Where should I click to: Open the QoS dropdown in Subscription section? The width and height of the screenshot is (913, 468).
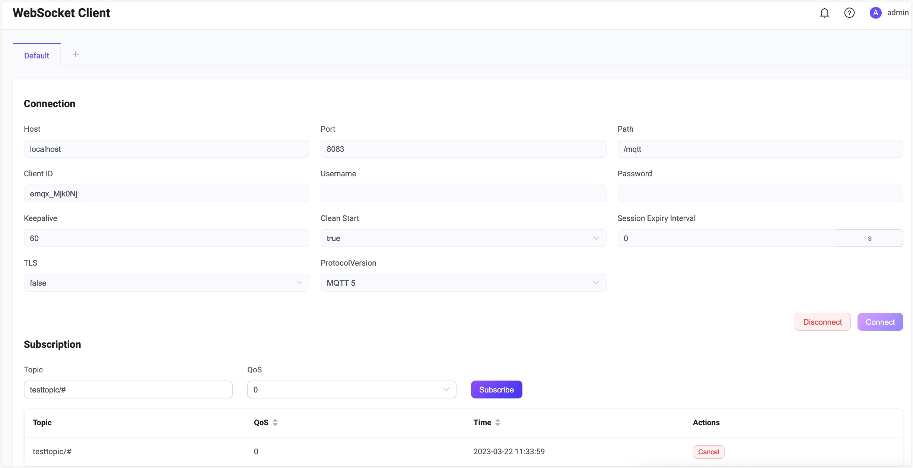click(x=351, y=390)
